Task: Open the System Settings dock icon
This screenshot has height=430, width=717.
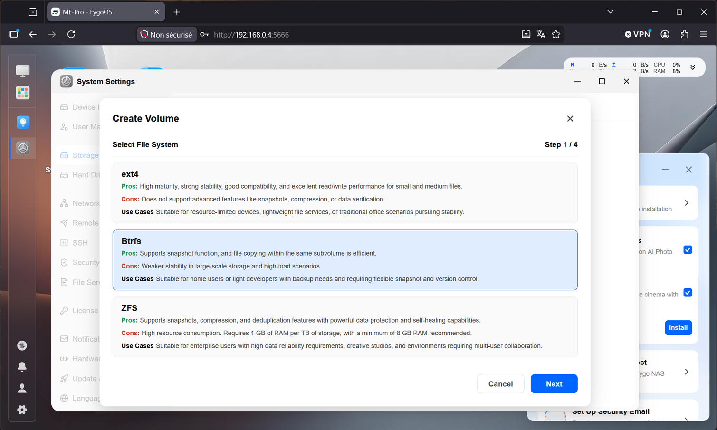Action: click(22, 148)
